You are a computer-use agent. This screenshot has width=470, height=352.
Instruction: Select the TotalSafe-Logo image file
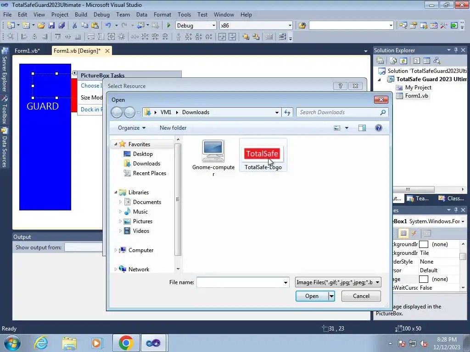263,155
